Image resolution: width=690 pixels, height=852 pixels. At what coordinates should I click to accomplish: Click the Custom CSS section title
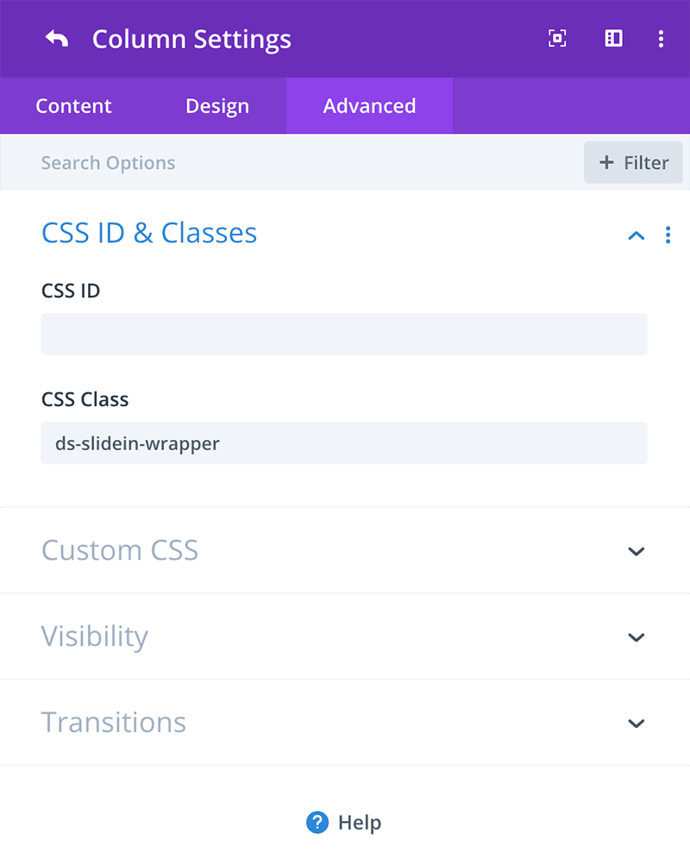(120, 550)
